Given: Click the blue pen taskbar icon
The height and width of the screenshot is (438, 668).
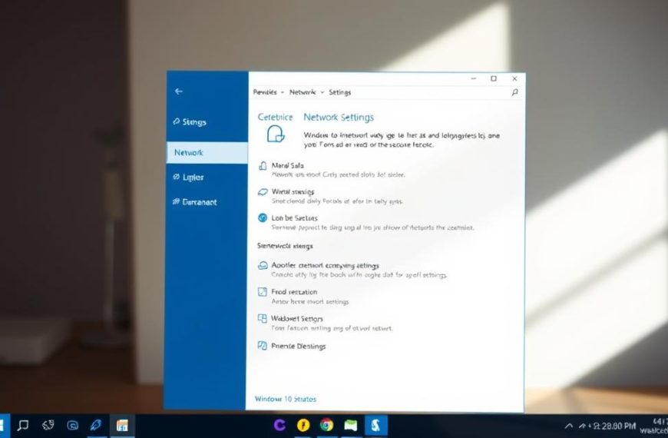Looking at the screenshot, I should coord(96,425).
